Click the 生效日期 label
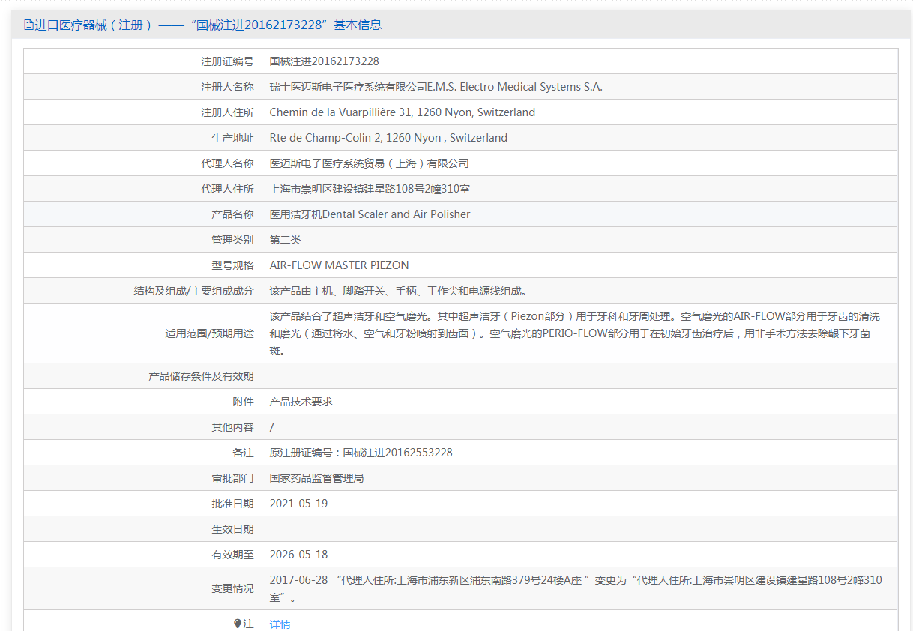Viewport: 913px width, 631px height. point(232,529)
